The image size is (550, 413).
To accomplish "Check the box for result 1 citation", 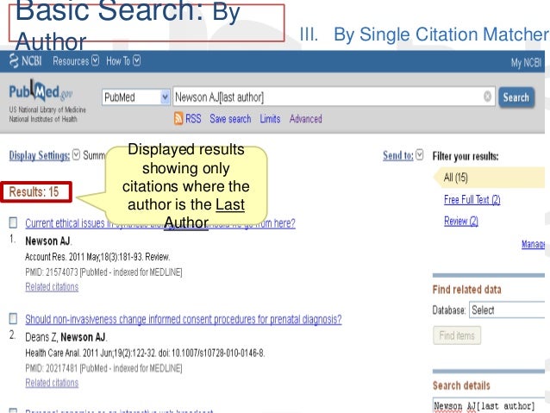I will [13, 222].
